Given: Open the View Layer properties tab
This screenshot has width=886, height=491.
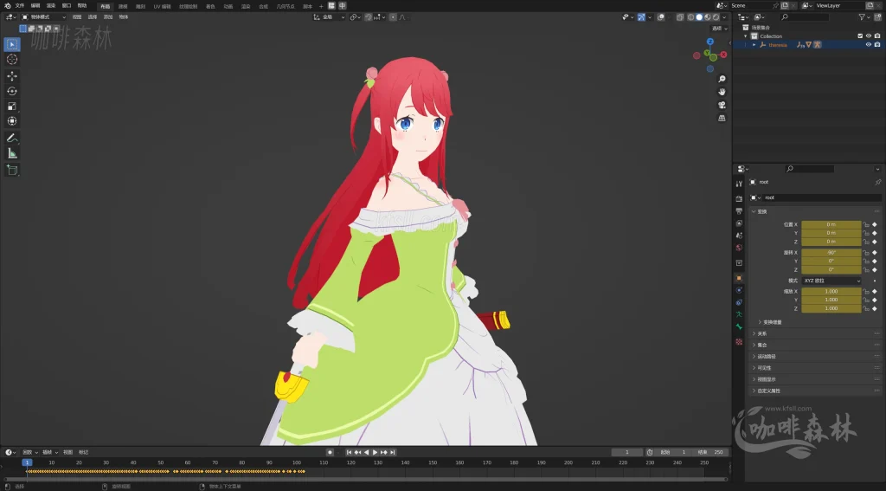Looking at the screenshot, I should point(739,223).
